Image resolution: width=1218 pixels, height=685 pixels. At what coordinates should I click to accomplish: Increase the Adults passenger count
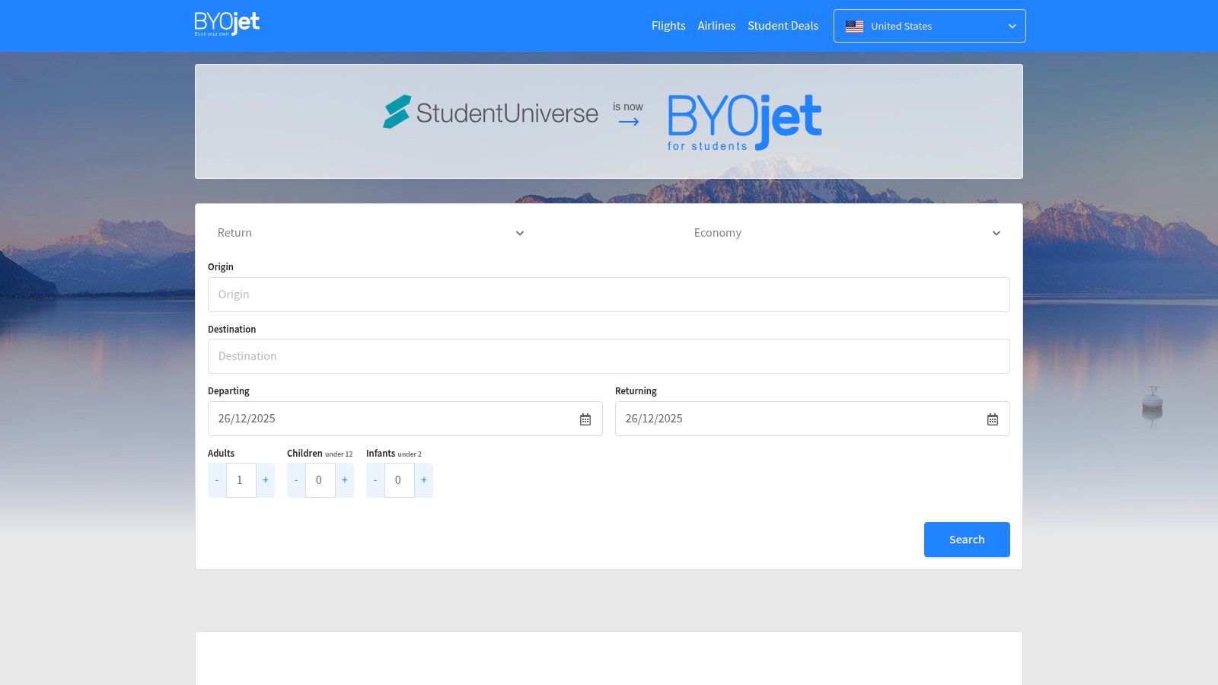pyautogui.click(x=265, y=479)
